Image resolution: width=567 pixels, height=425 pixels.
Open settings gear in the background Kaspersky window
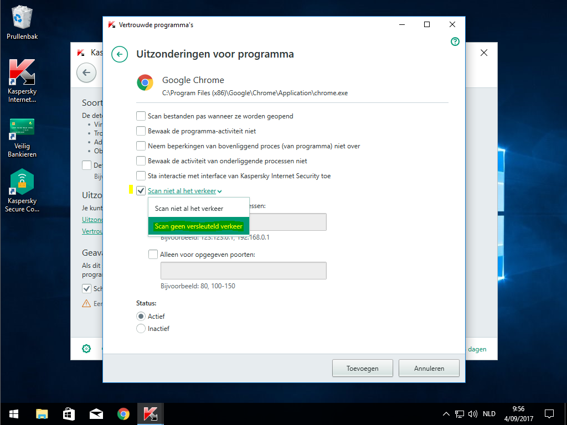[86, 349]
